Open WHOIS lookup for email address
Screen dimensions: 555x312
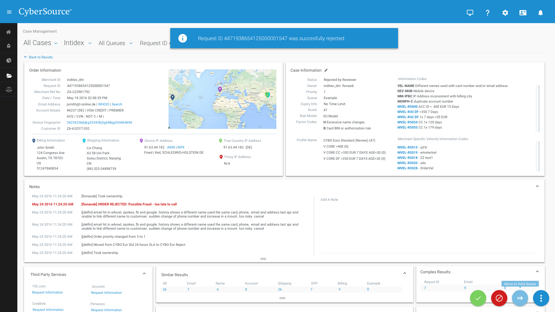tap(103, 104)
